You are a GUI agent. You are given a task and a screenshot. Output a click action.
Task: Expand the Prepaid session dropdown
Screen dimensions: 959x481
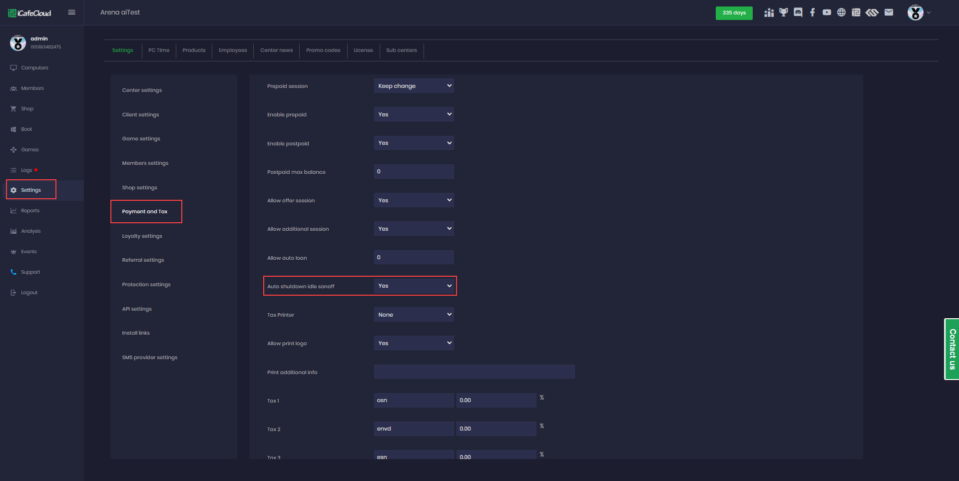point(414,86)
